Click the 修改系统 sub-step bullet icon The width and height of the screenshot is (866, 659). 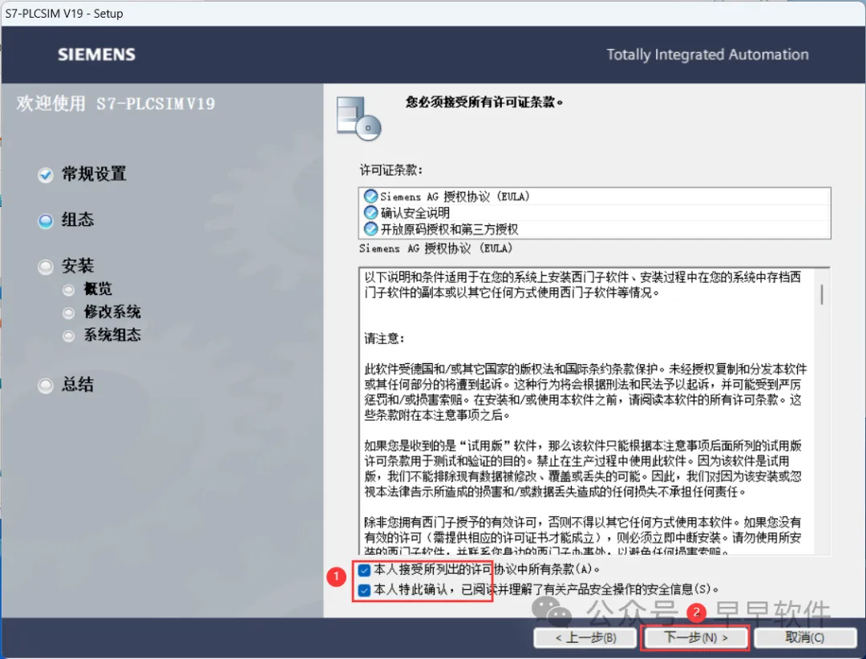[68, 313]
